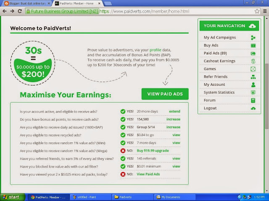Viewport: 269px width, 201px height.
Task: Click increase link next to Group 5/14
Action: pos(173,127)
